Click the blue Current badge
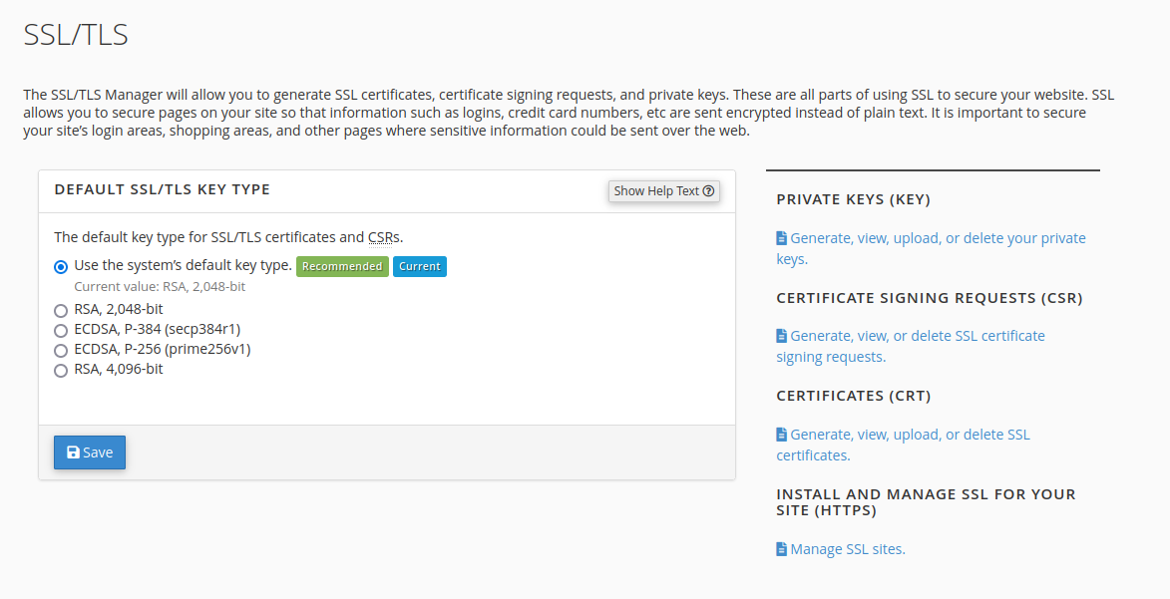The height and width of the screenshot is (599, 1170). click(419, 266)
